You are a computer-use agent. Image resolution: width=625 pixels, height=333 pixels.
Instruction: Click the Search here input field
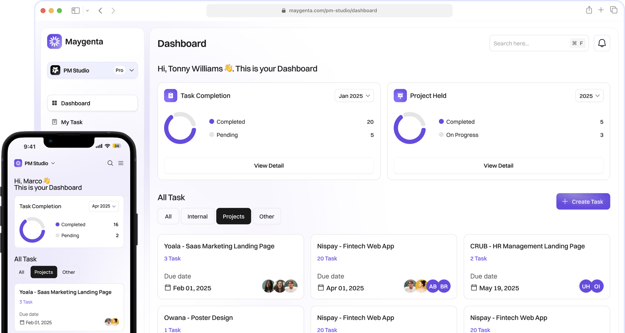click(529, 43)
